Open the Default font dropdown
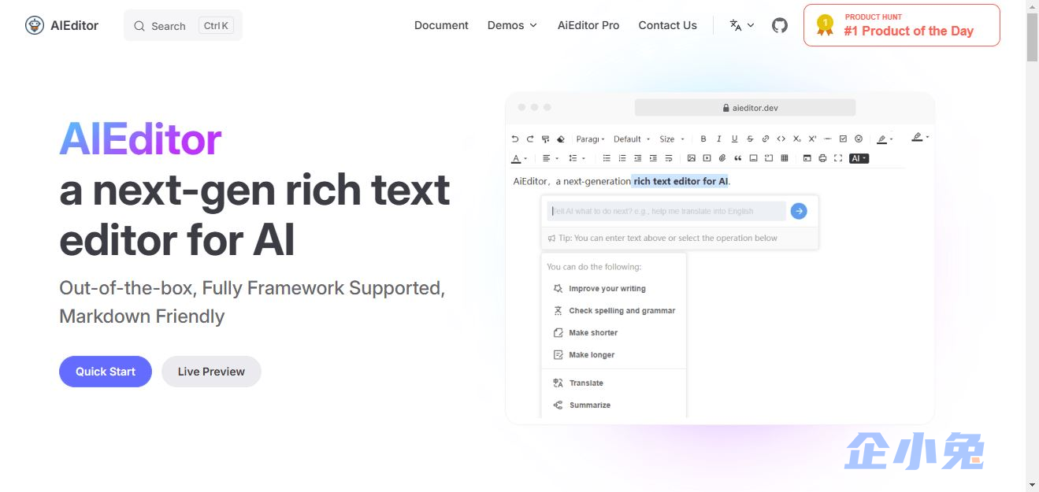Screen dimensions: 1039x492 (x=632, y=139)
